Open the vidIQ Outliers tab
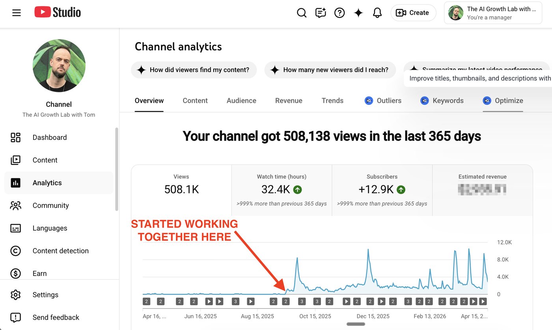Viewport: 552px width, 330px height. coord(383,101)
